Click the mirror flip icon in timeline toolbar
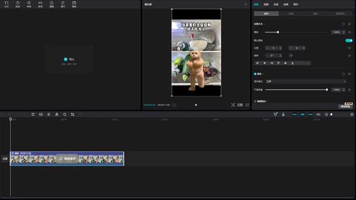 pos(57,114)
